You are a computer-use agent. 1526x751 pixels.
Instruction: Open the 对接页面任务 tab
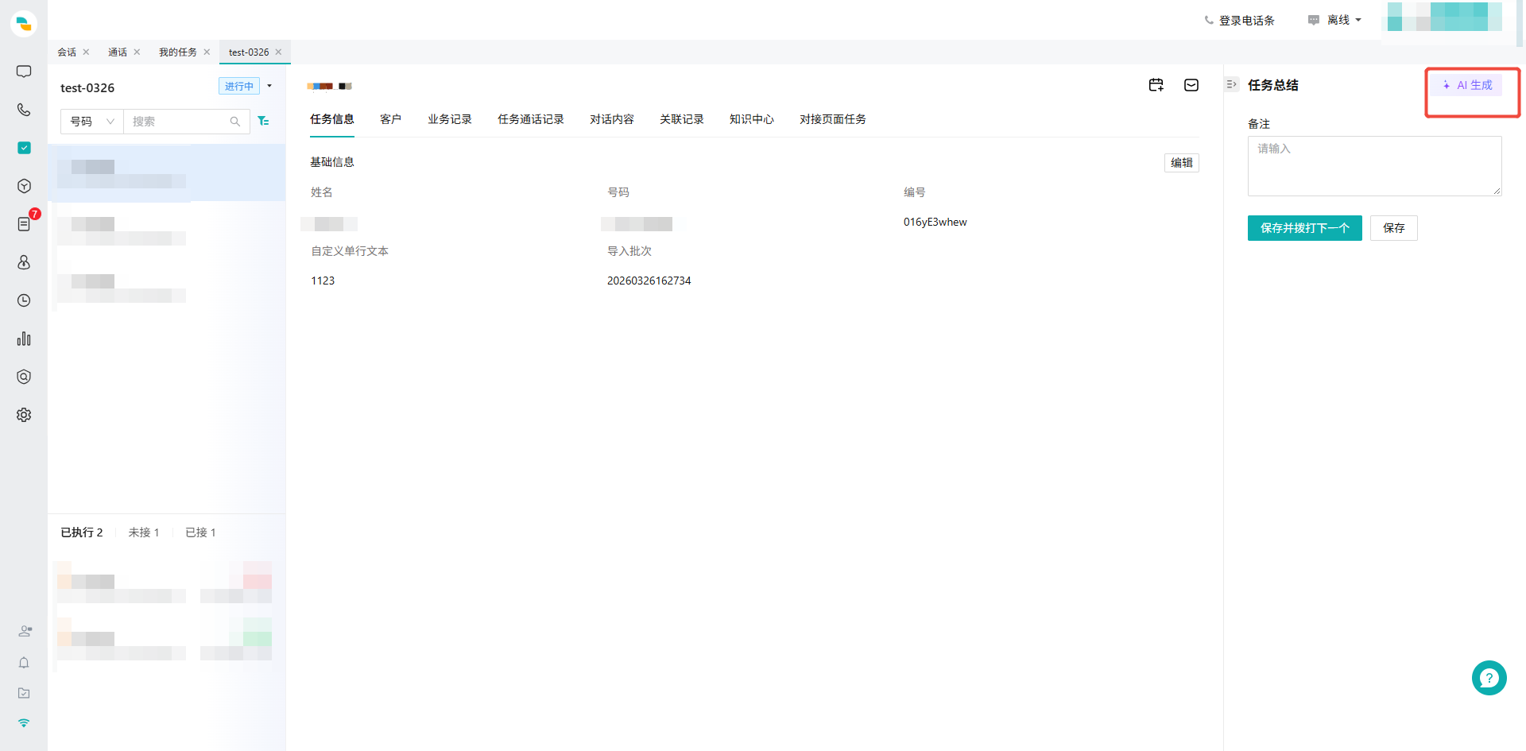pyautogui.click(x=833, y=119)
